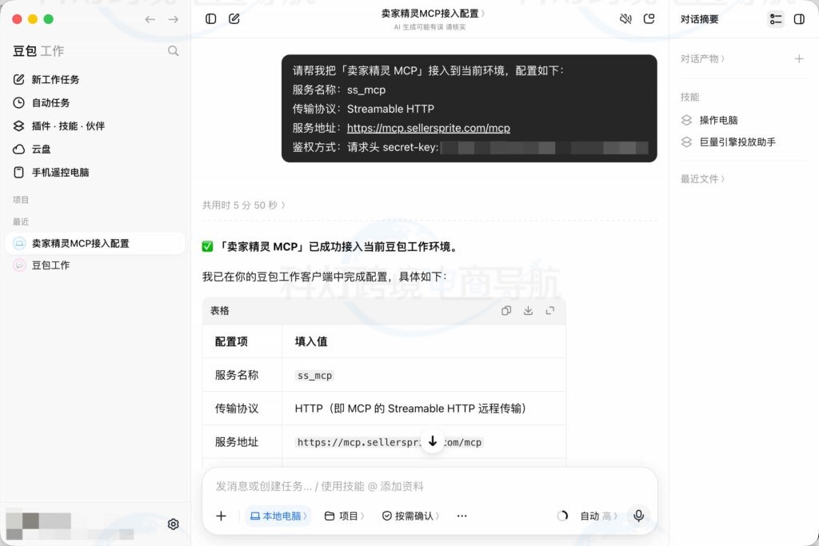The height and width of the screenshot is (546, 819).
Task: Go forward with the right arrow
Action: 174,19
